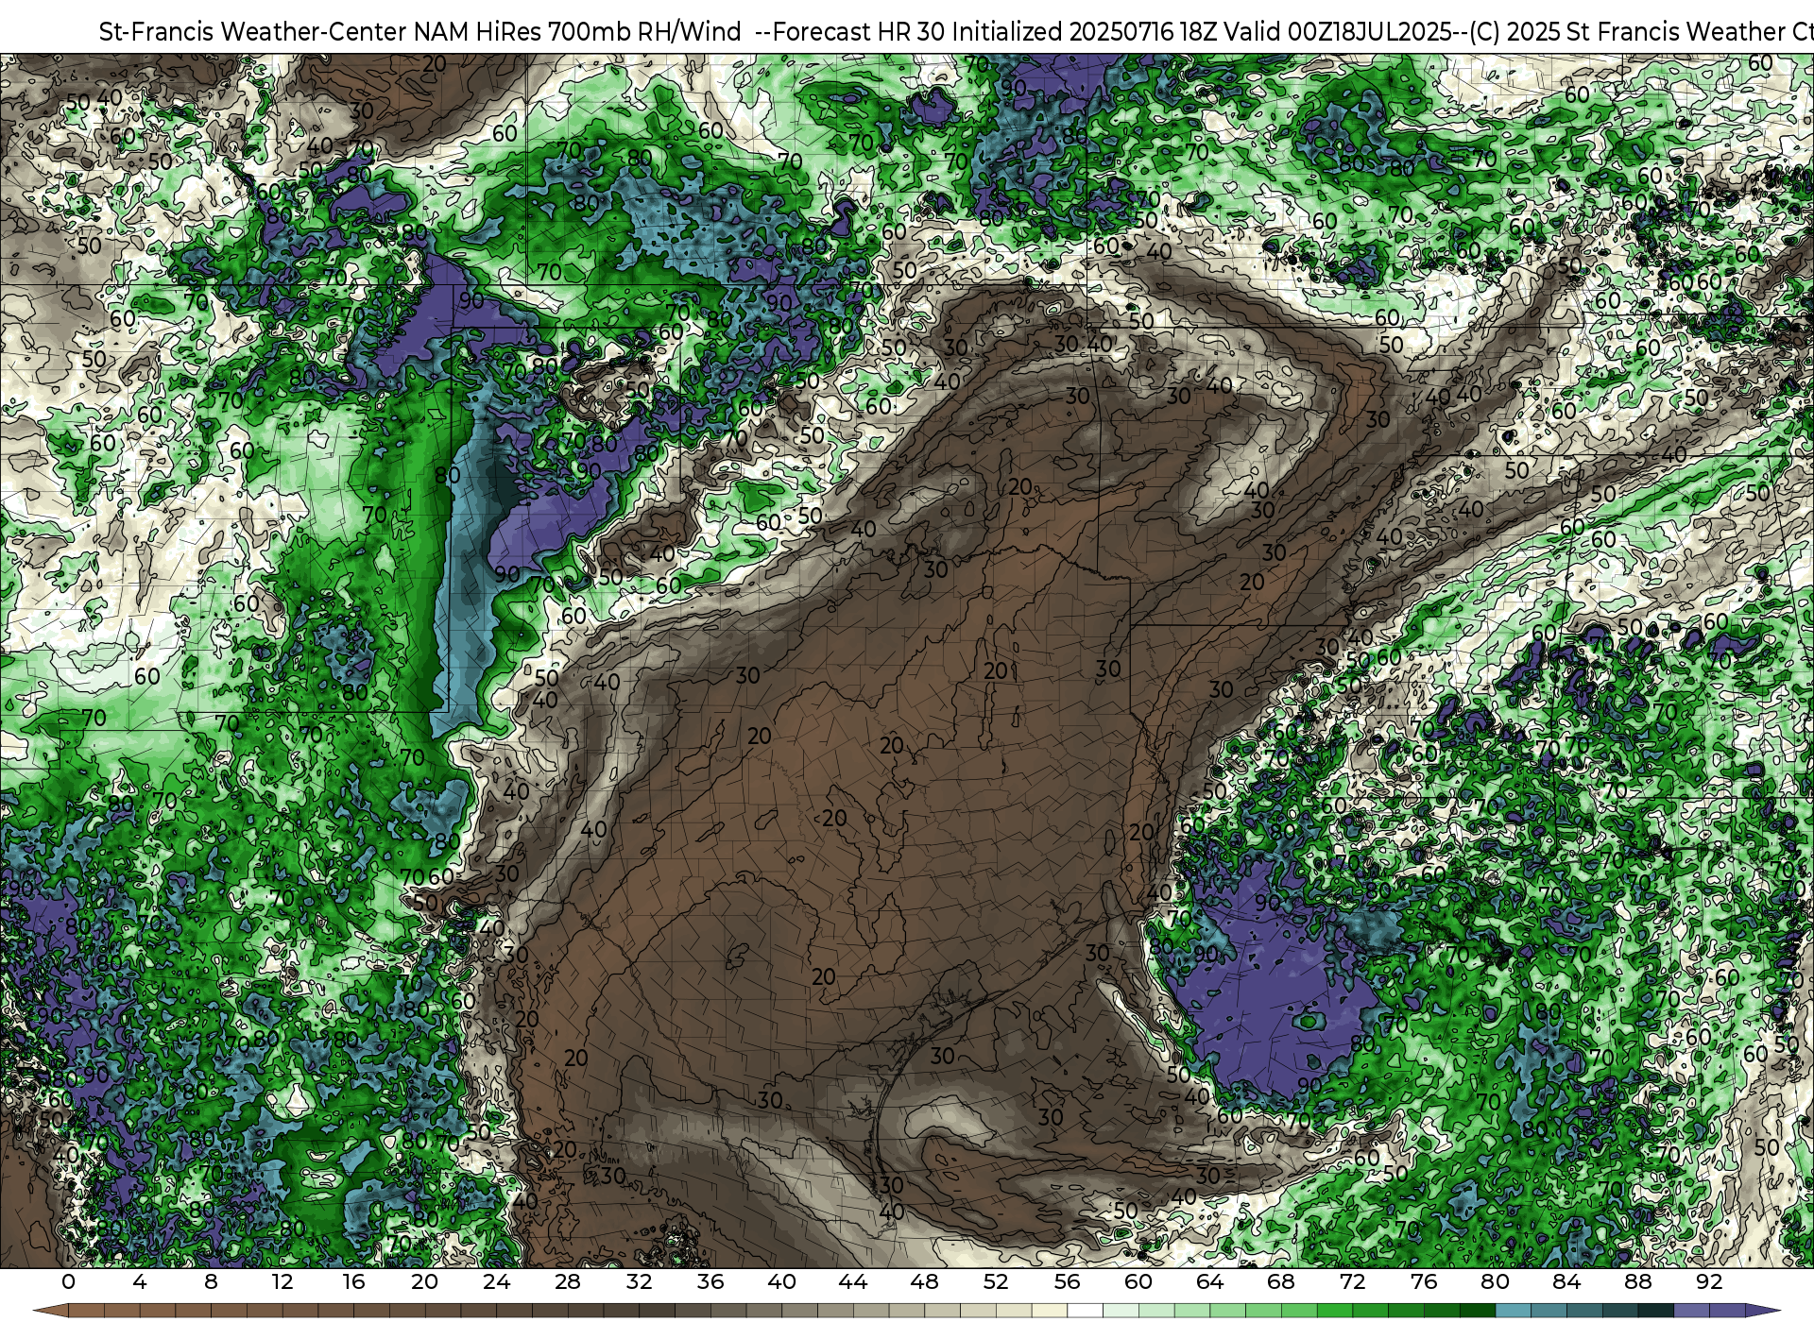Click the "Forecast HR 30" text in header
The height and width of the screenshot is (1322, 1814).
[860, 32]
